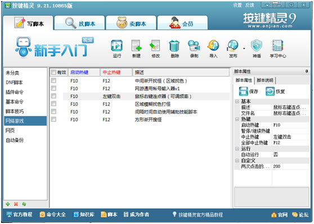Click the 删除 trash bin icon
Screen dimensions: 314x224
[x=174, y=46]
